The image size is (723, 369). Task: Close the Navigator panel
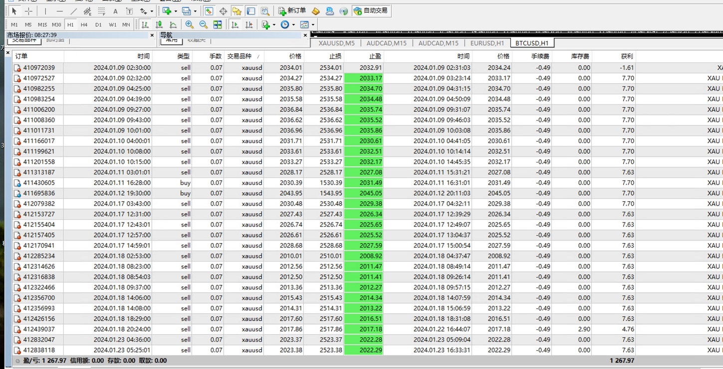[x=305, y=35]
